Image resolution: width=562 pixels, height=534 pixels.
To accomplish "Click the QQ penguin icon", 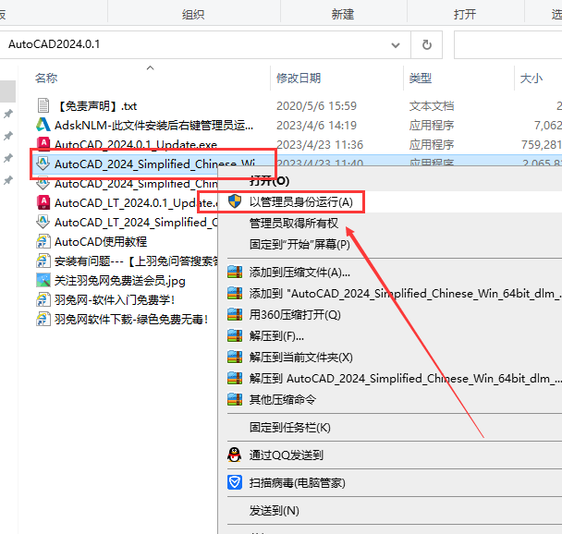I will [235, 455].
